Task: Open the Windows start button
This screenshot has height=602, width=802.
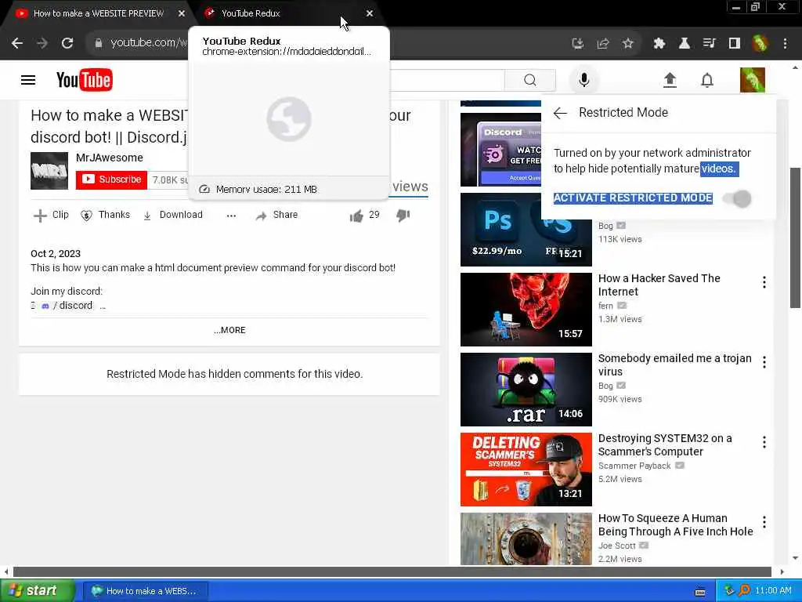Action: click(36, 591)
